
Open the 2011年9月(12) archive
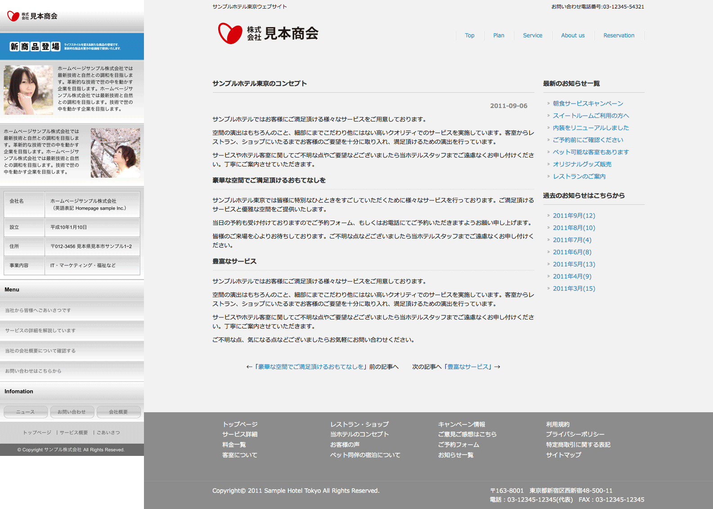tap(574, 216)
